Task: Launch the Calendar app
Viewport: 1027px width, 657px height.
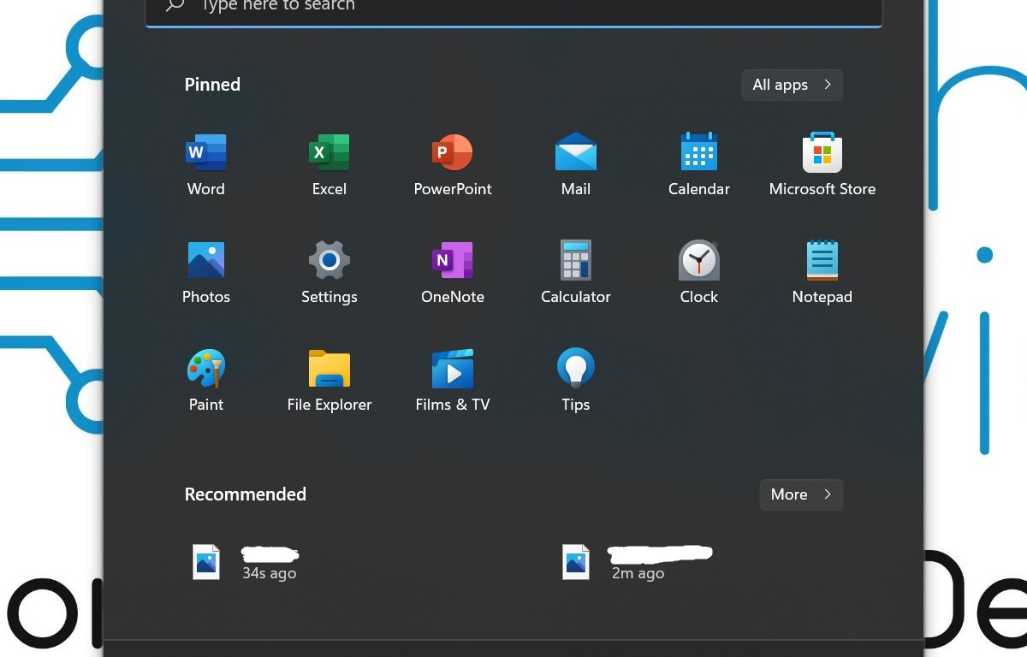Action: (698, 163)
